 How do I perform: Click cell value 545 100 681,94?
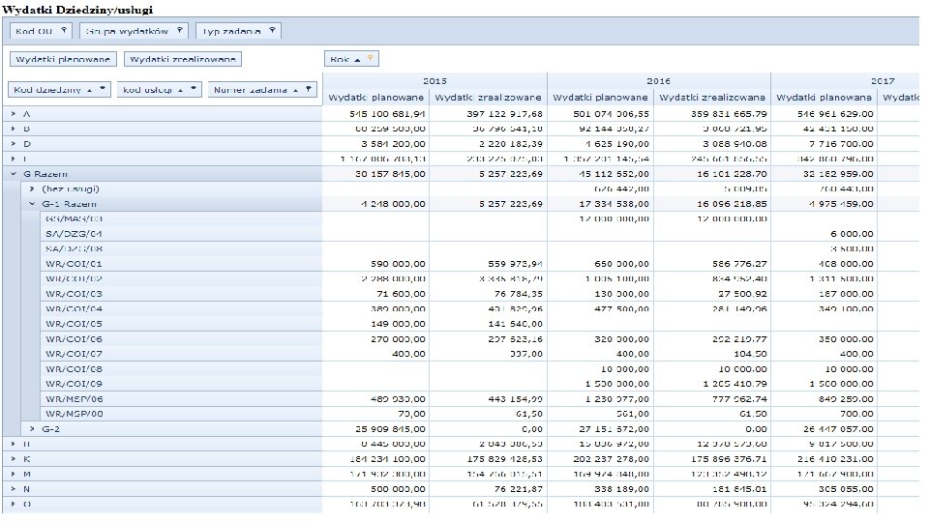point(387,114)
